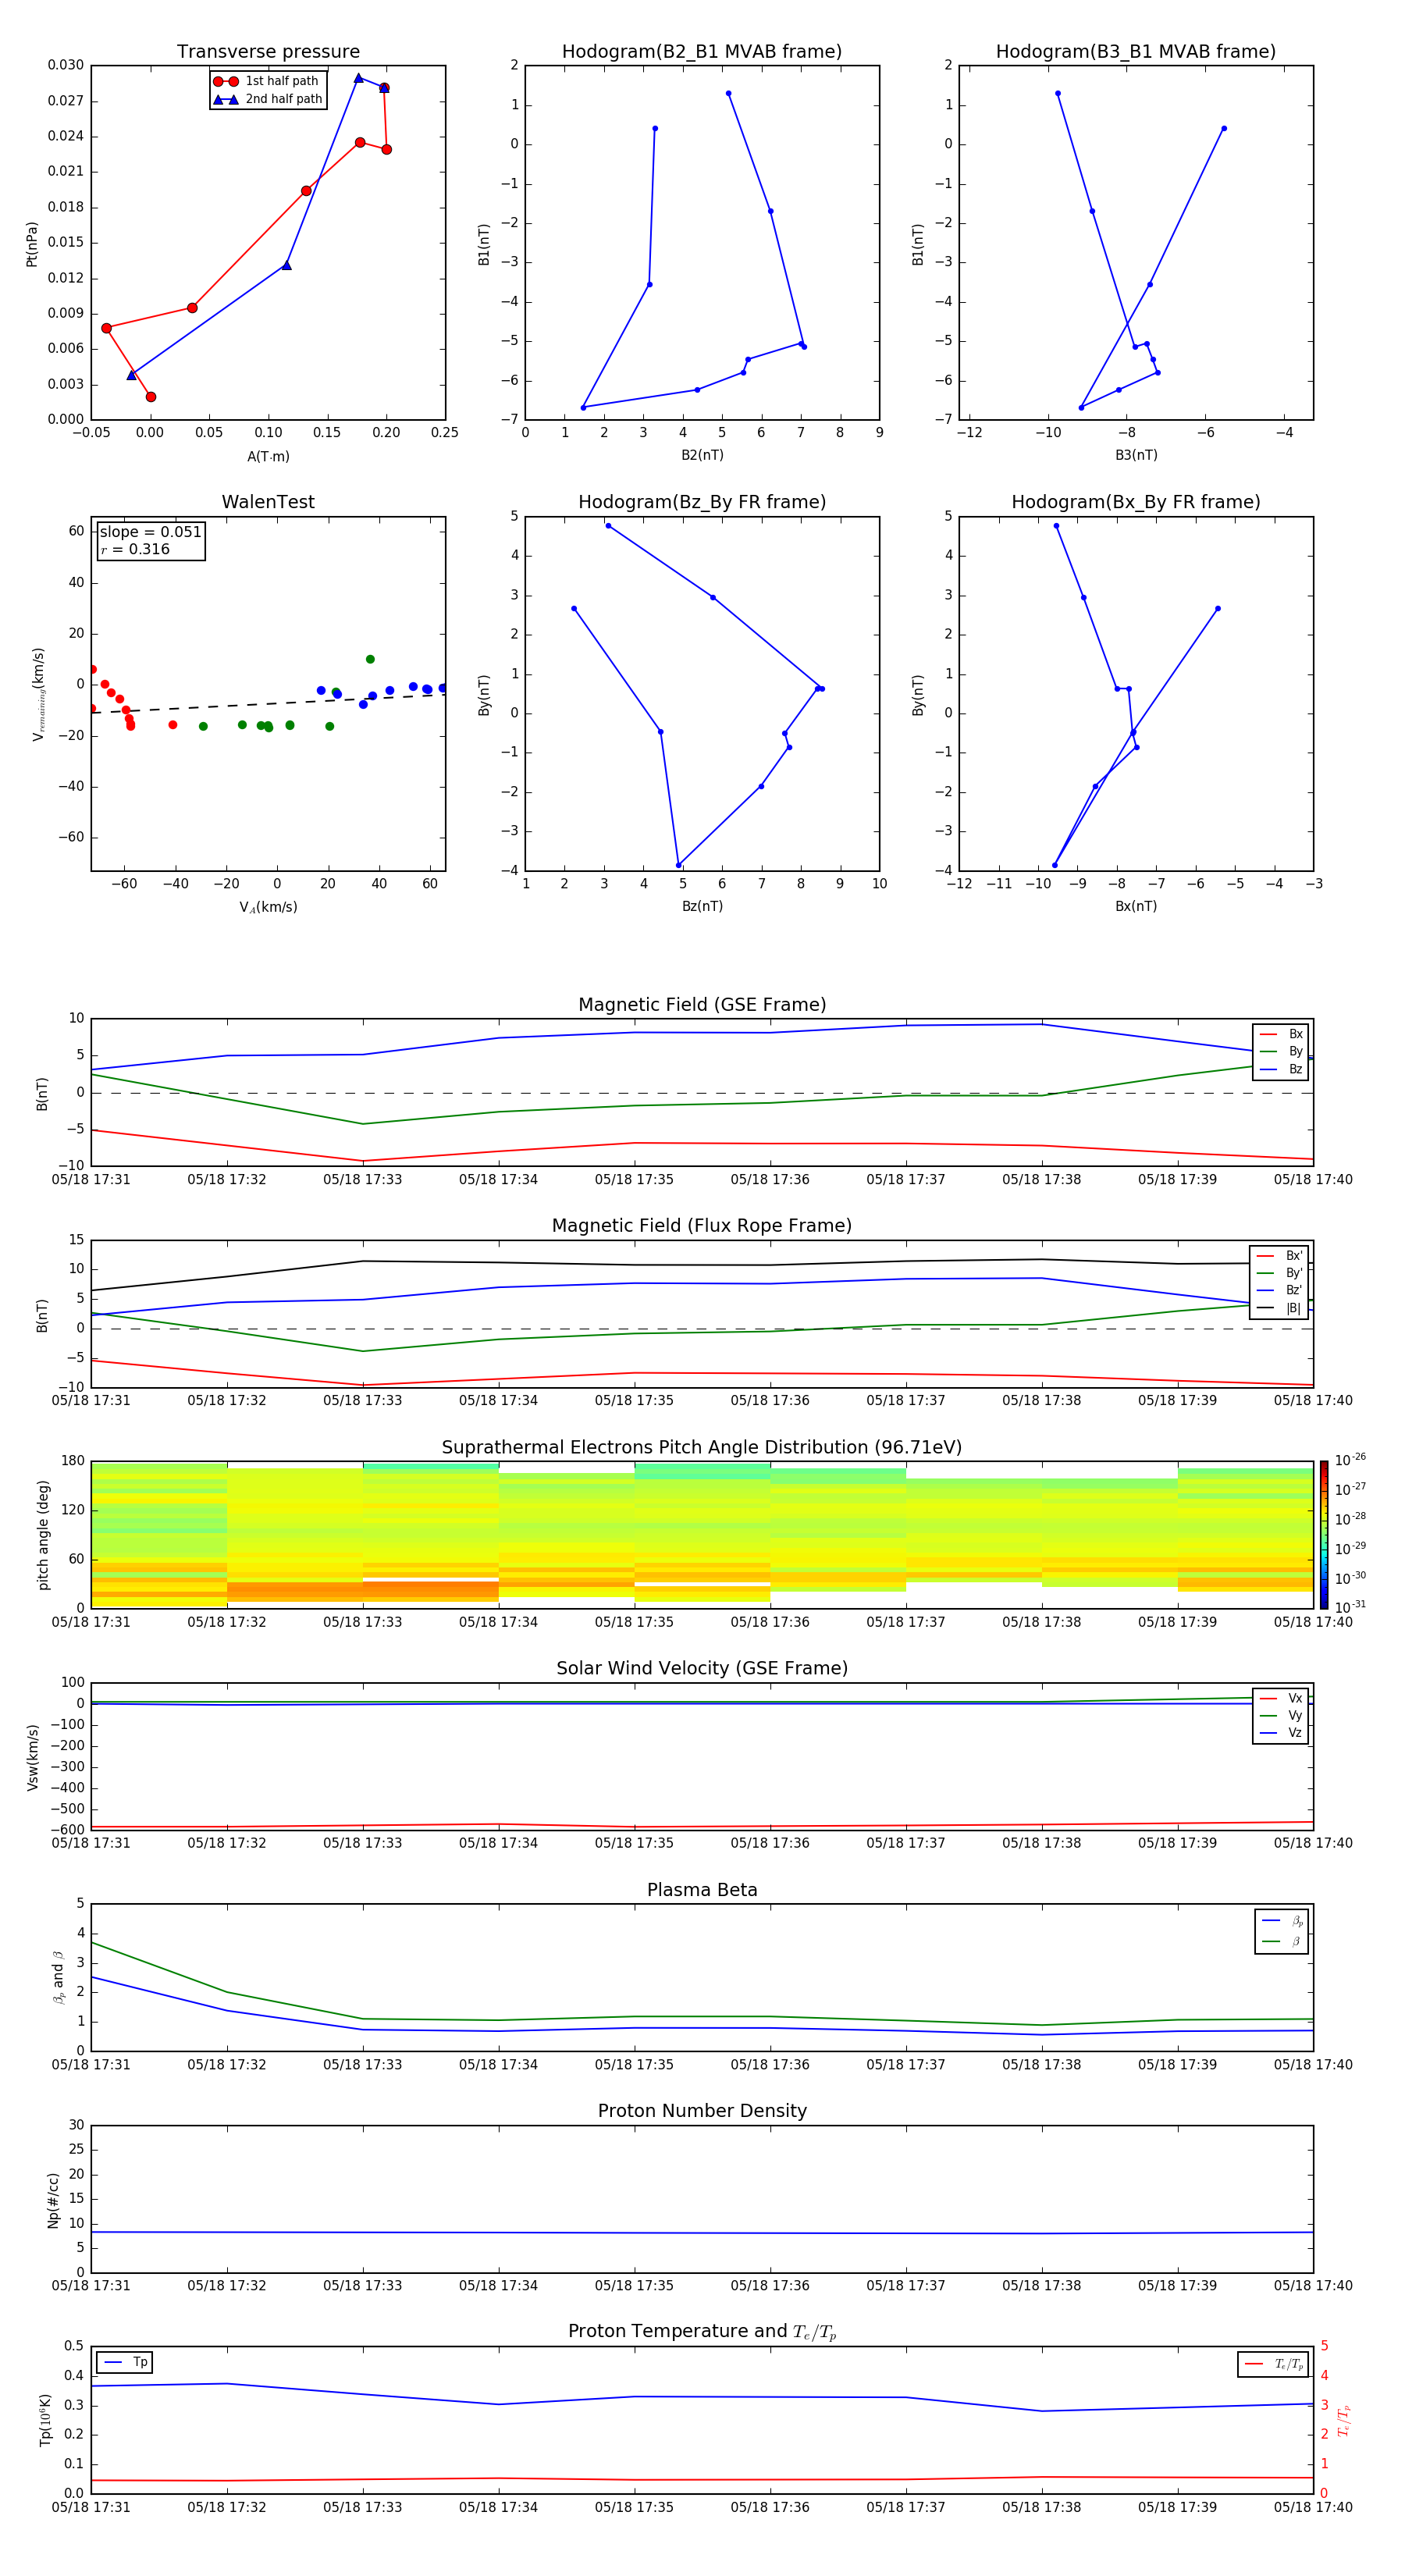Click the 'By' legend entry in GSE field plot
The height and width of the screenshot is (2576, 1405).
coord(1281,1051)
